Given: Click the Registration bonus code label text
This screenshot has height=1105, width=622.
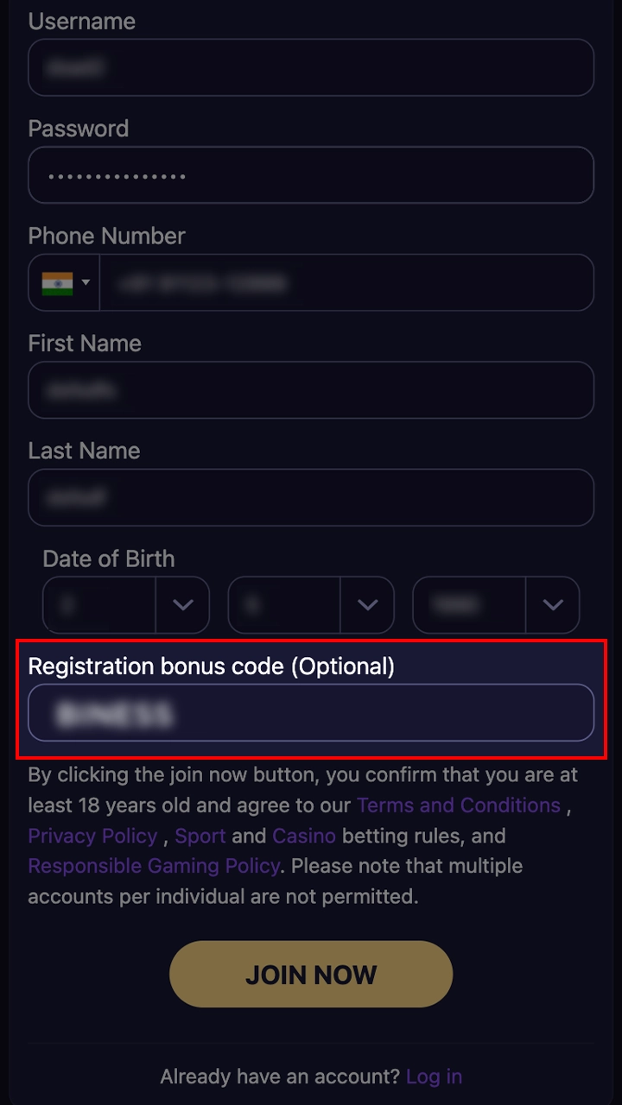Looking at the screenshot, I should [211, 666].
